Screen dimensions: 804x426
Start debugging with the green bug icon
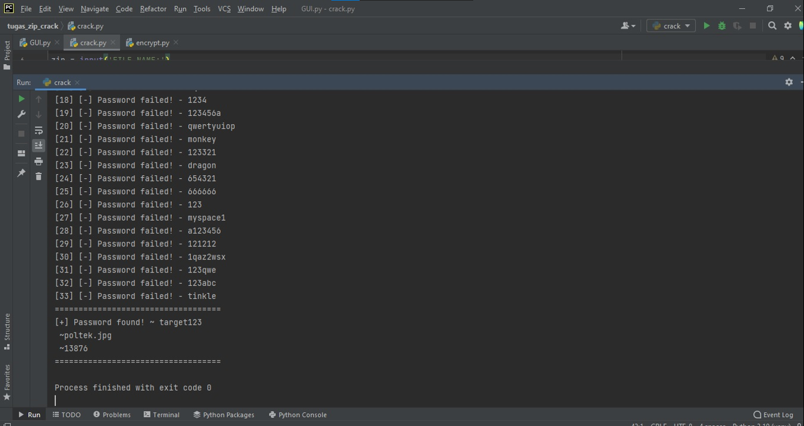[722, 26]
